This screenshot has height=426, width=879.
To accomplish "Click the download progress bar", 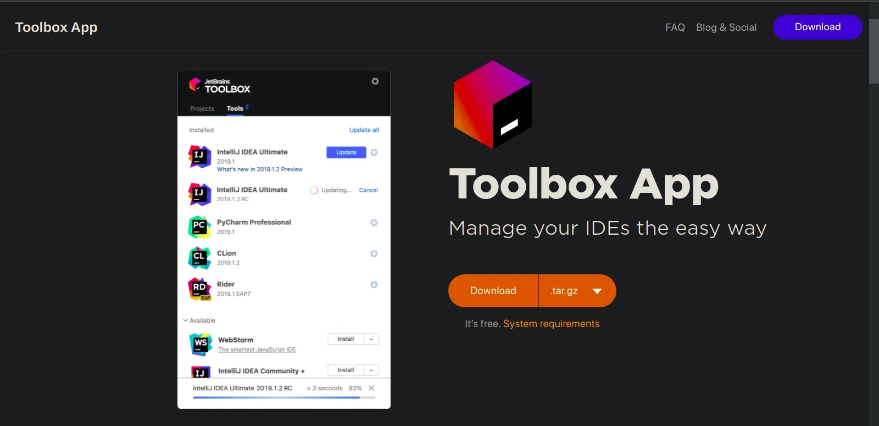I will pyautogui.click(x=284, y=397).
